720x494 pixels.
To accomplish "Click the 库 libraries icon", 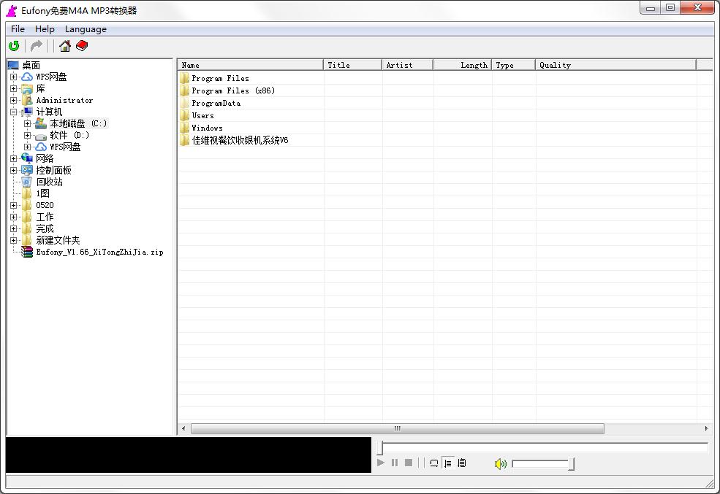I will click(x=27, y=88).
